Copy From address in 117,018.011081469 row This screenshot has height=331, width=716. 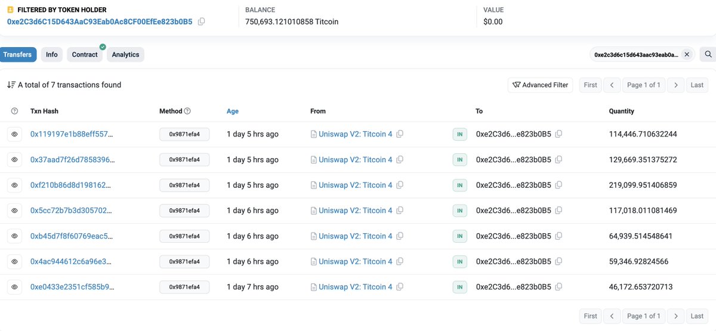pyautogui.click(x=400, y=211)
